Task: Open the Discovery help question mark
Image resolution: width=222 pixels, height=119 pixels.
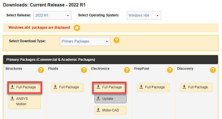Action: pyautogui.click(x=213, y=70)
